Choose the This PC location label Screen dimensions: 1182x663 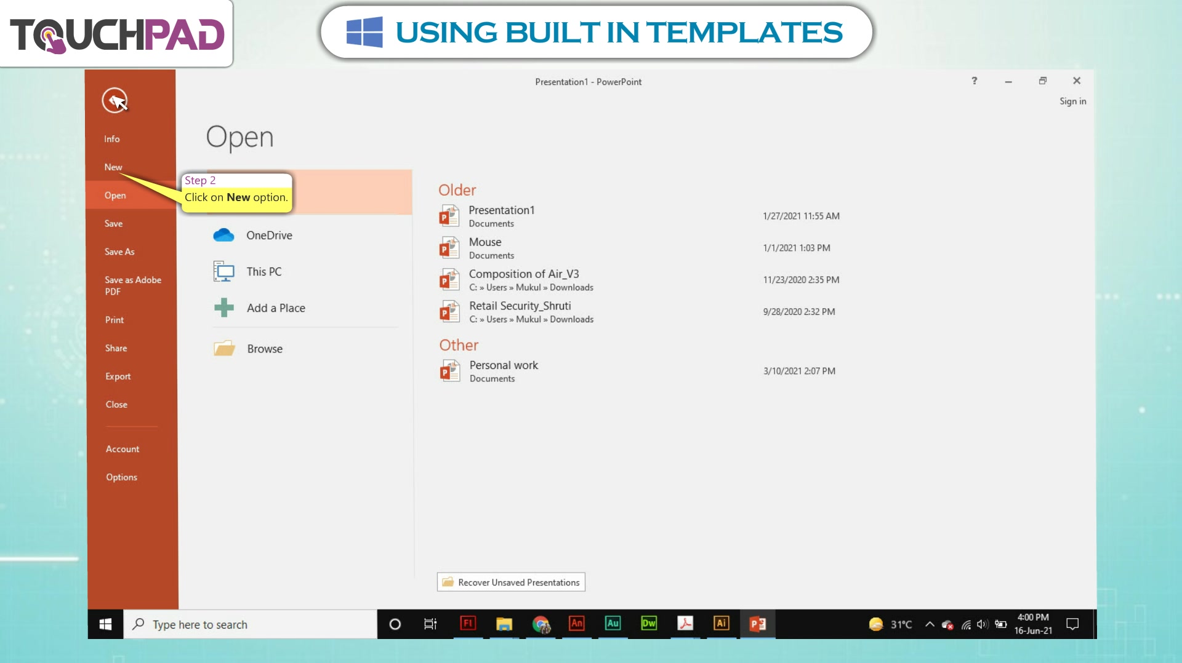tap(263, 272)
